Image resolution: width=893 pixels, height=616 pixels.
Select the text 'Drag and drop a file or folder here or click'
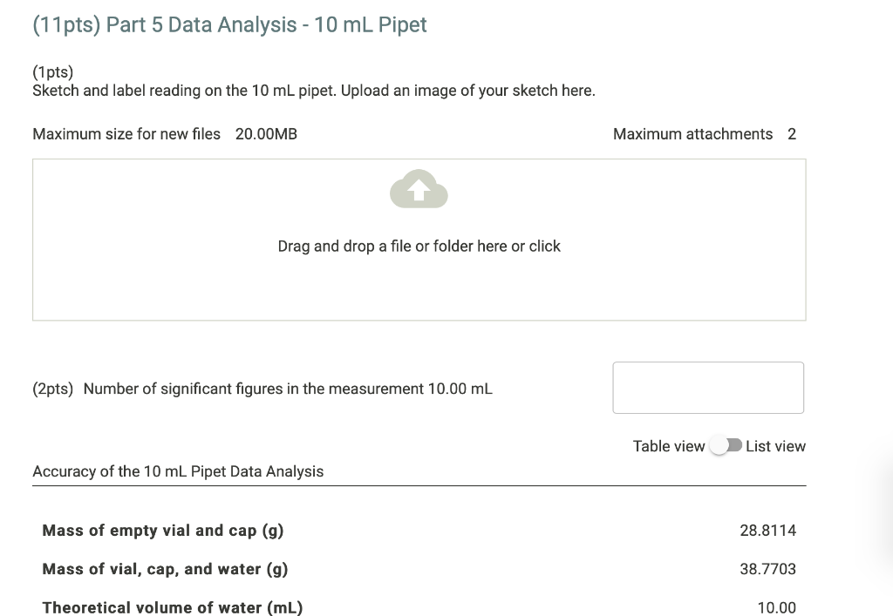pyautogui.click(x=419, y=246)
